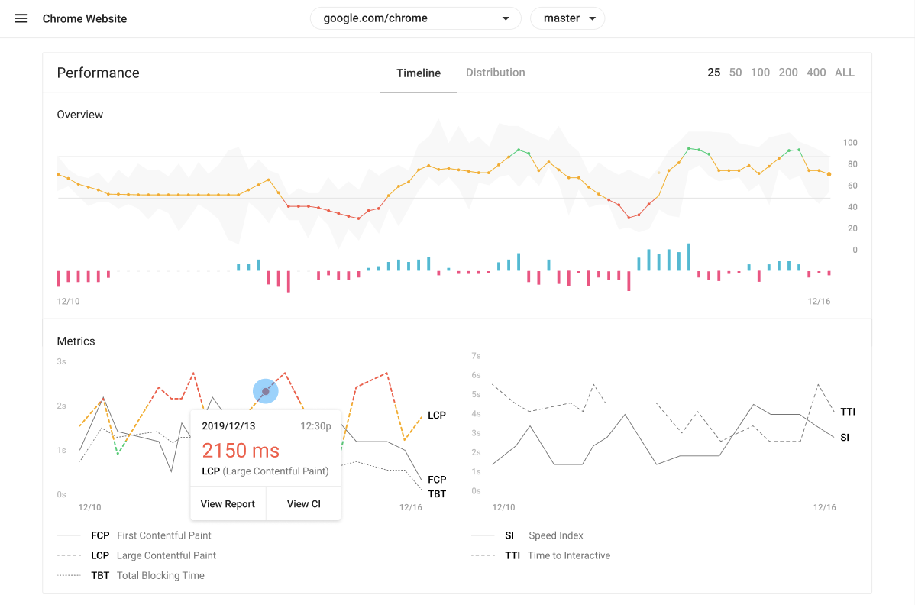Click the SI line label on right chart
This screenshot has width=915, height=605.
tap(845, 438)
